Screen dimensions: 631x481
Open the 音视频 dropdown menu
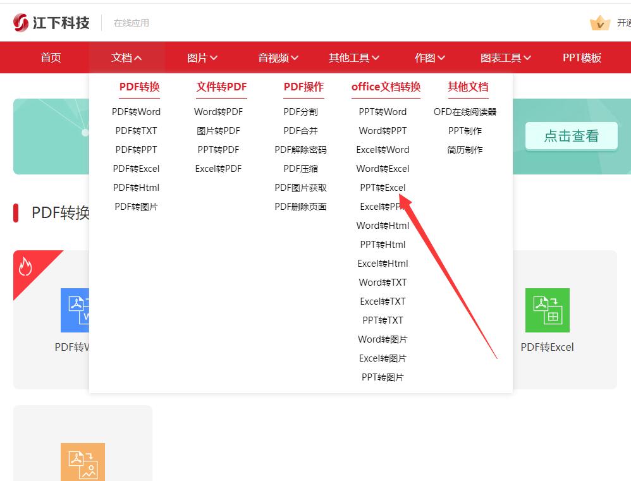coord(278,57)
